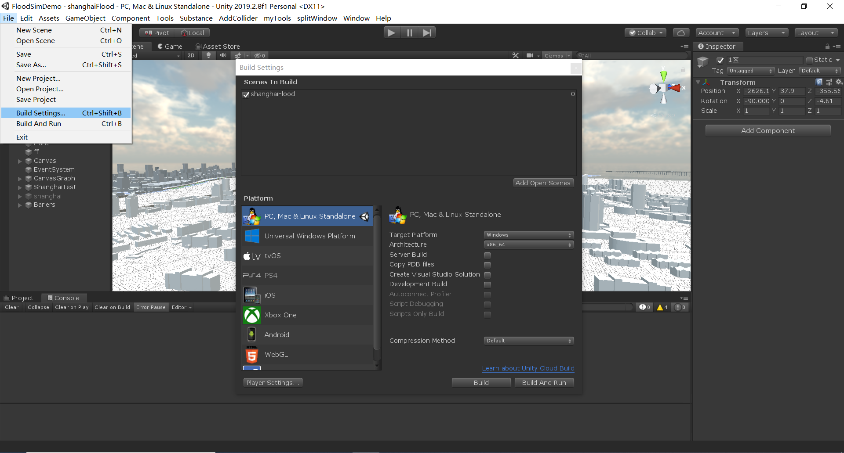Toggle the console warnings filter showing 4

662,307
